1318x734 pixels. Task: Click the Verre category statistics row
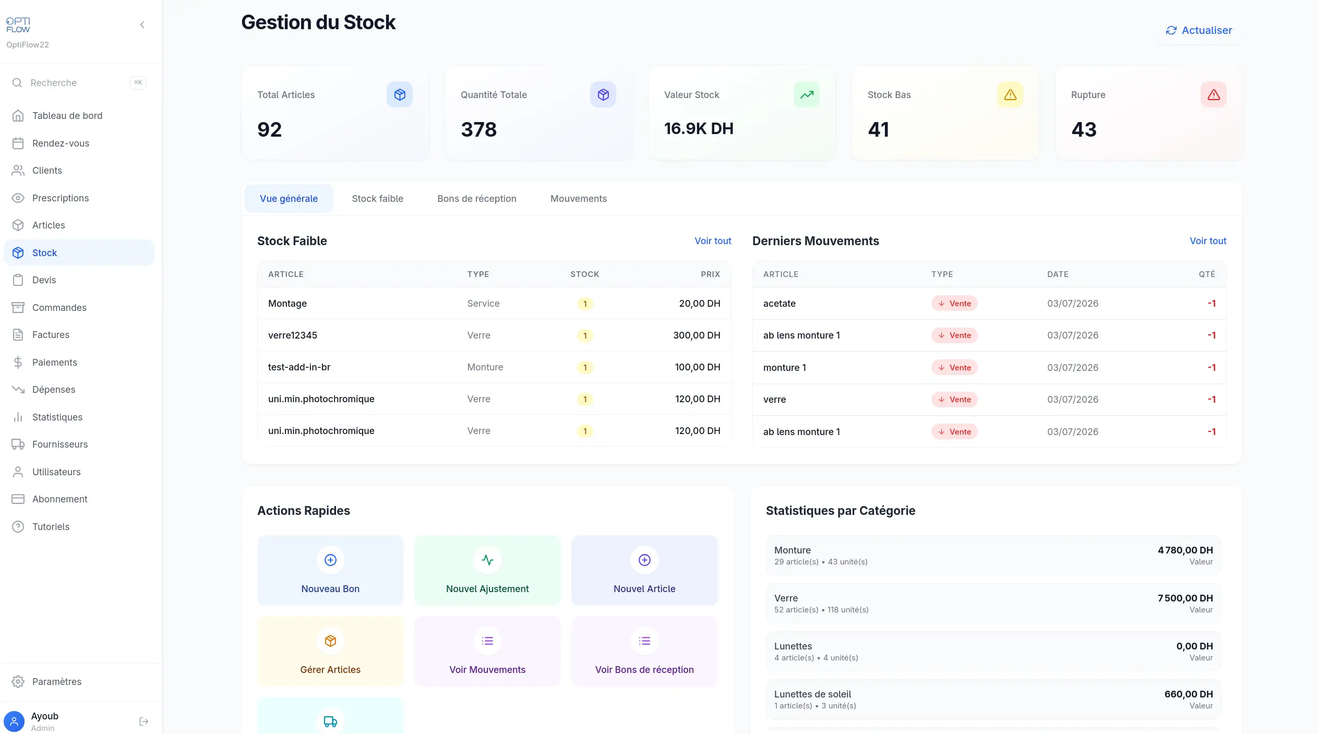[x=993, y=604]
